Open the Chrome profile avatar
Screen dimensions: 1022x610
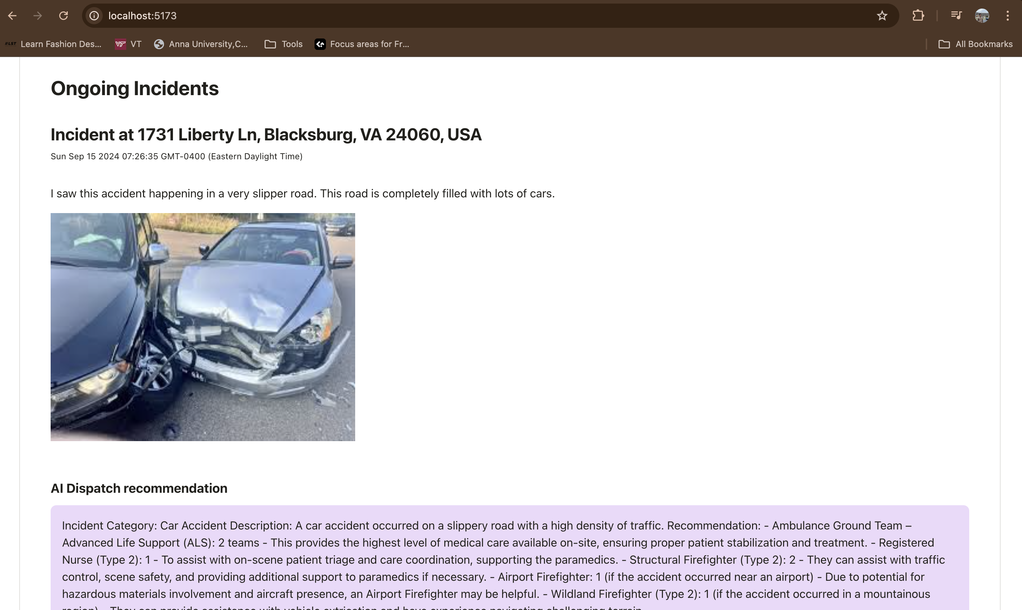click(x=982, y=16)
